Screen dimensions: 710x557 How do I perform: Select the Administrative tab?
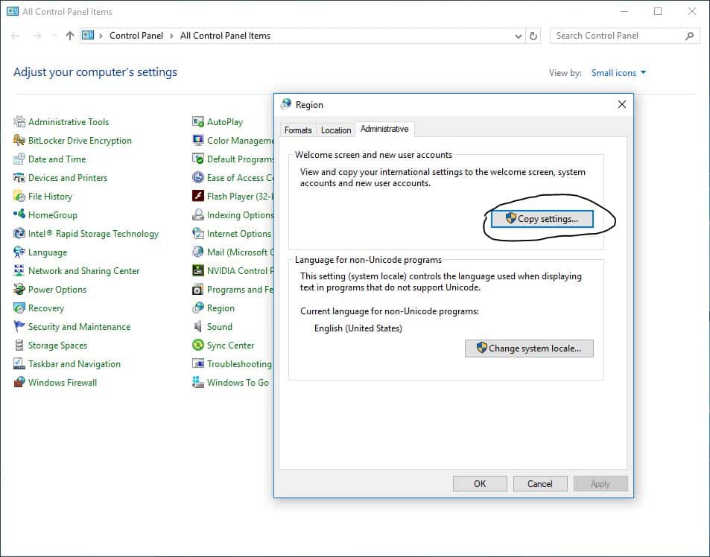coord(384,129)
